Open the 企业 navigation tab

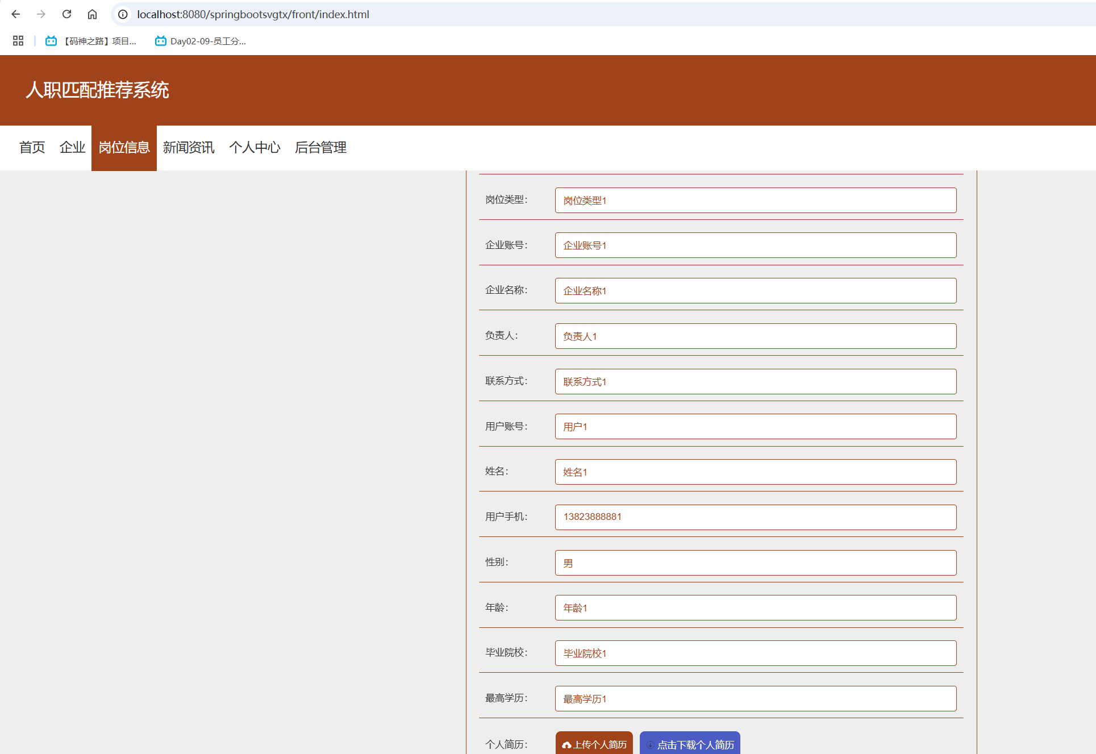[72, 148]
